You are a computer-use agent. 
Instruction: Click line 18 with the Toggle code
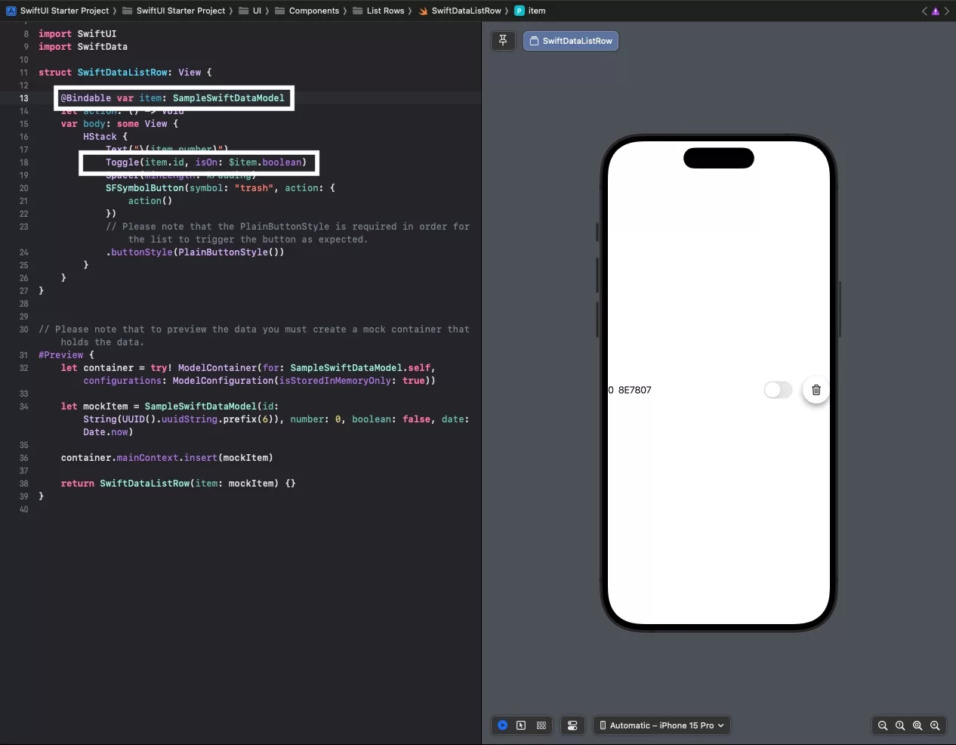[205, 162]
